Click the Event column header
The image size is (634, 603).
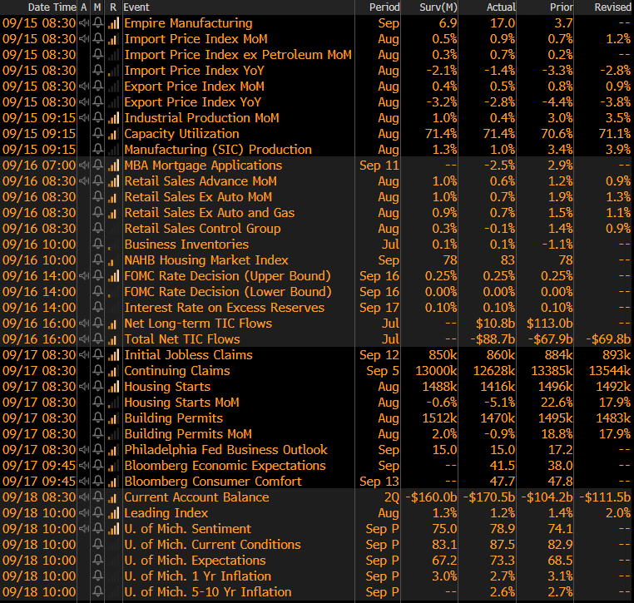(136, 7)
